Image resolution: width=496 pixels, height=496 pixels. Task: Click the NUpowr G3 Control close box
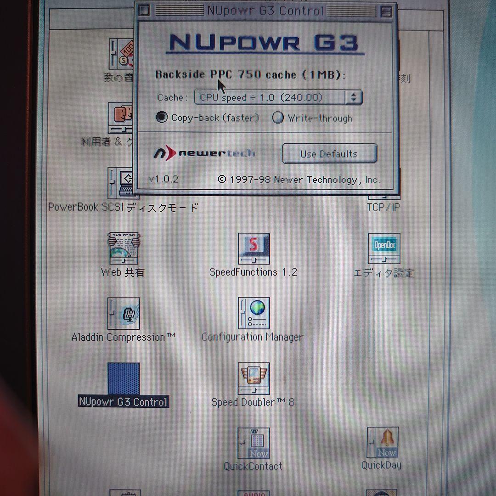[x=144, y=11]
